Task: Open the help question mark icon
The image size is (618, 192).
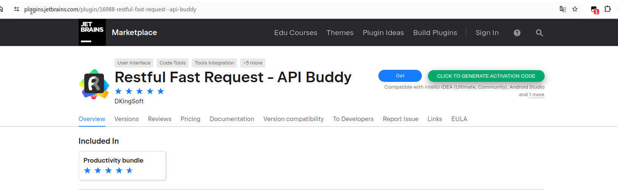Action: point(517,33)
